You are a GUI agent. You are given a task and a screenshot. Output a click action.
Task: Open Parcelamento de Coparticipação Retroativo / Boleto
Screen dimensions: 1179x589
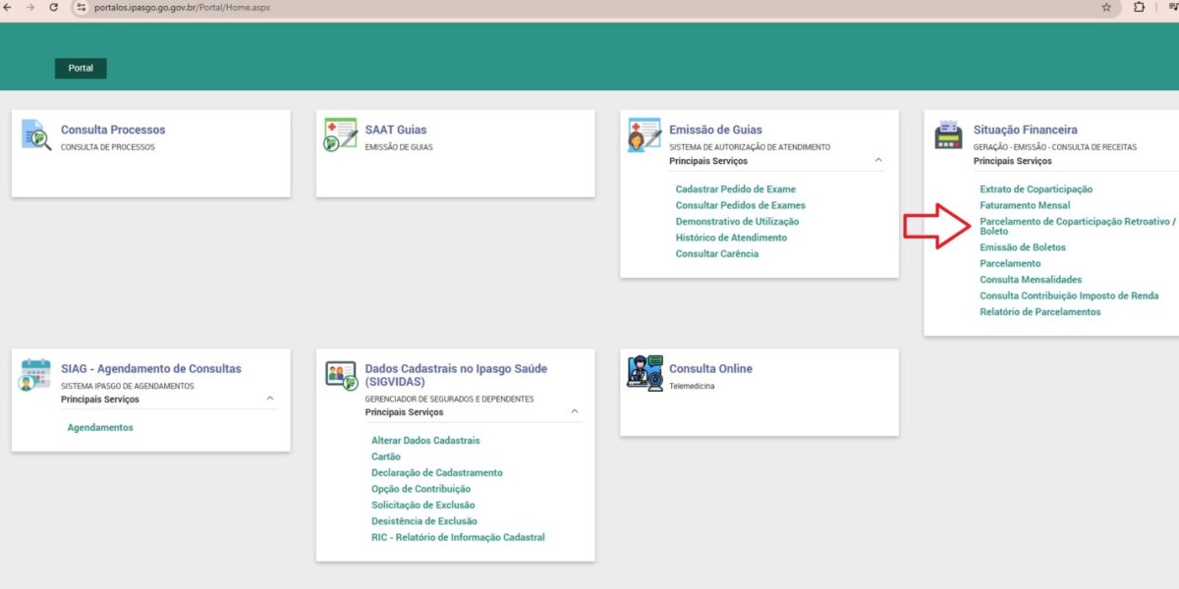[1077, 226]
